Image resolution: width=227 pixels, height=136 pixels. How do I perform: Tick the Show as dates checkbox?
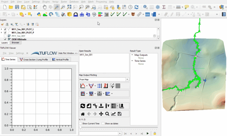click(x=103, y=124)
